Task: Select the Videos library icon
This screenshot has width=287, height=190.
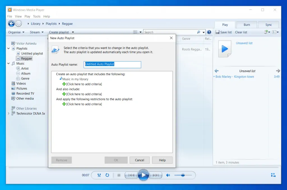Action: coord(13,83)
